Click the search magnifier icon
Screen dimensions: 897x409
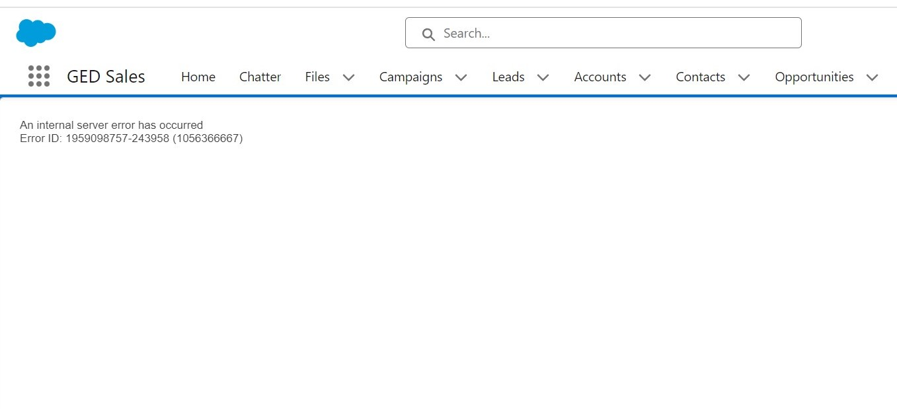(428, 34)
